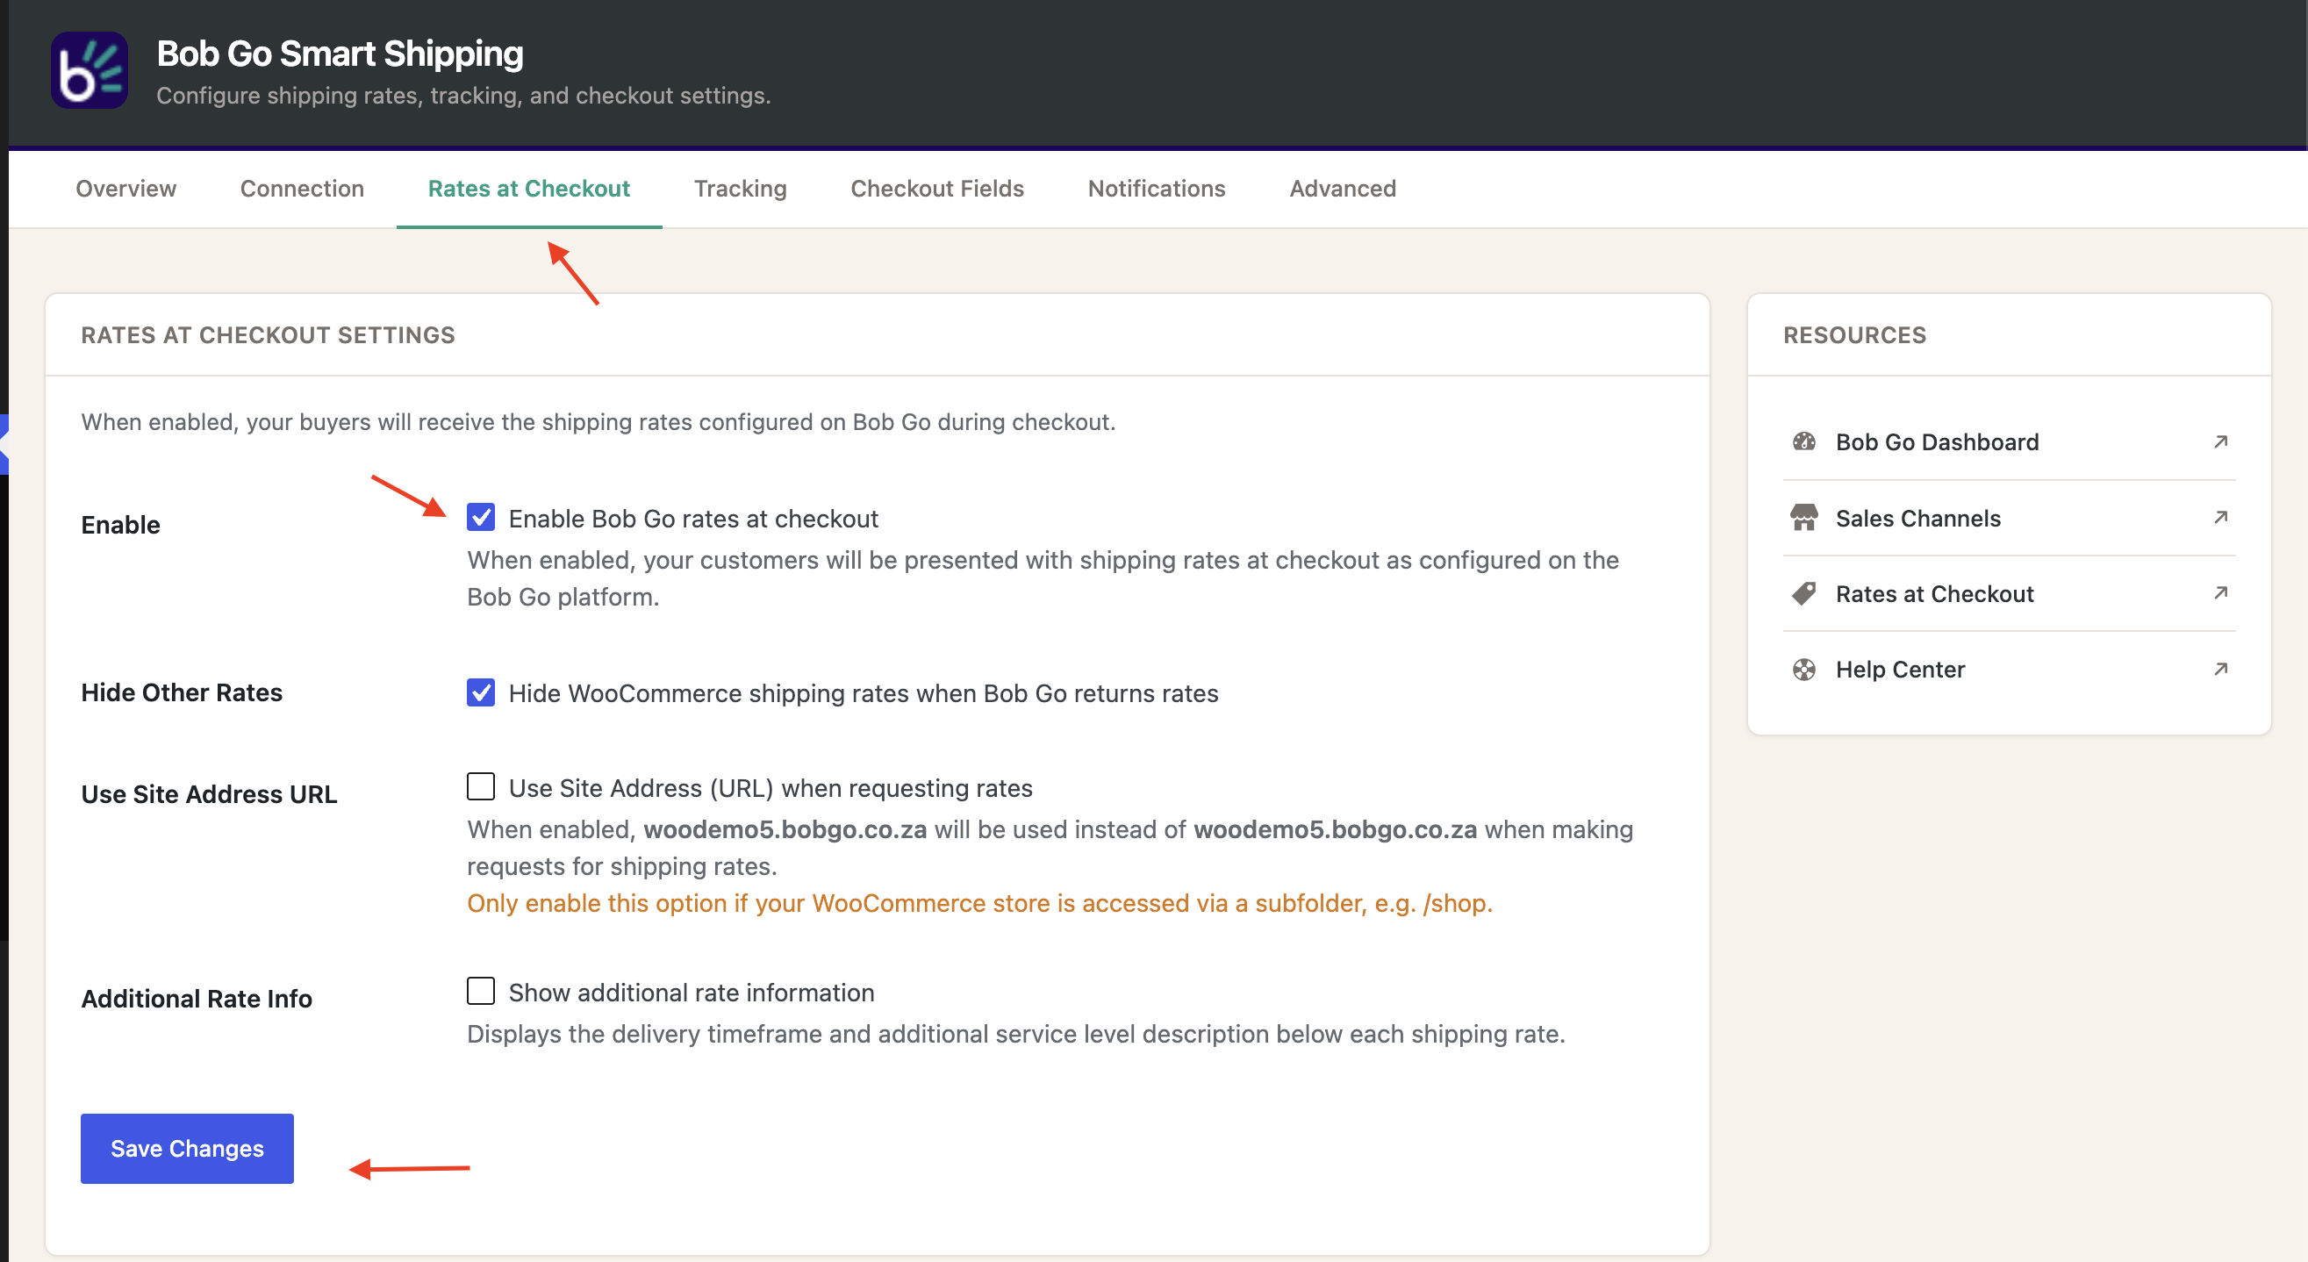Click the delivery timeframe description text
Screen dimensions: 2308x1262
point(1016,1034)
